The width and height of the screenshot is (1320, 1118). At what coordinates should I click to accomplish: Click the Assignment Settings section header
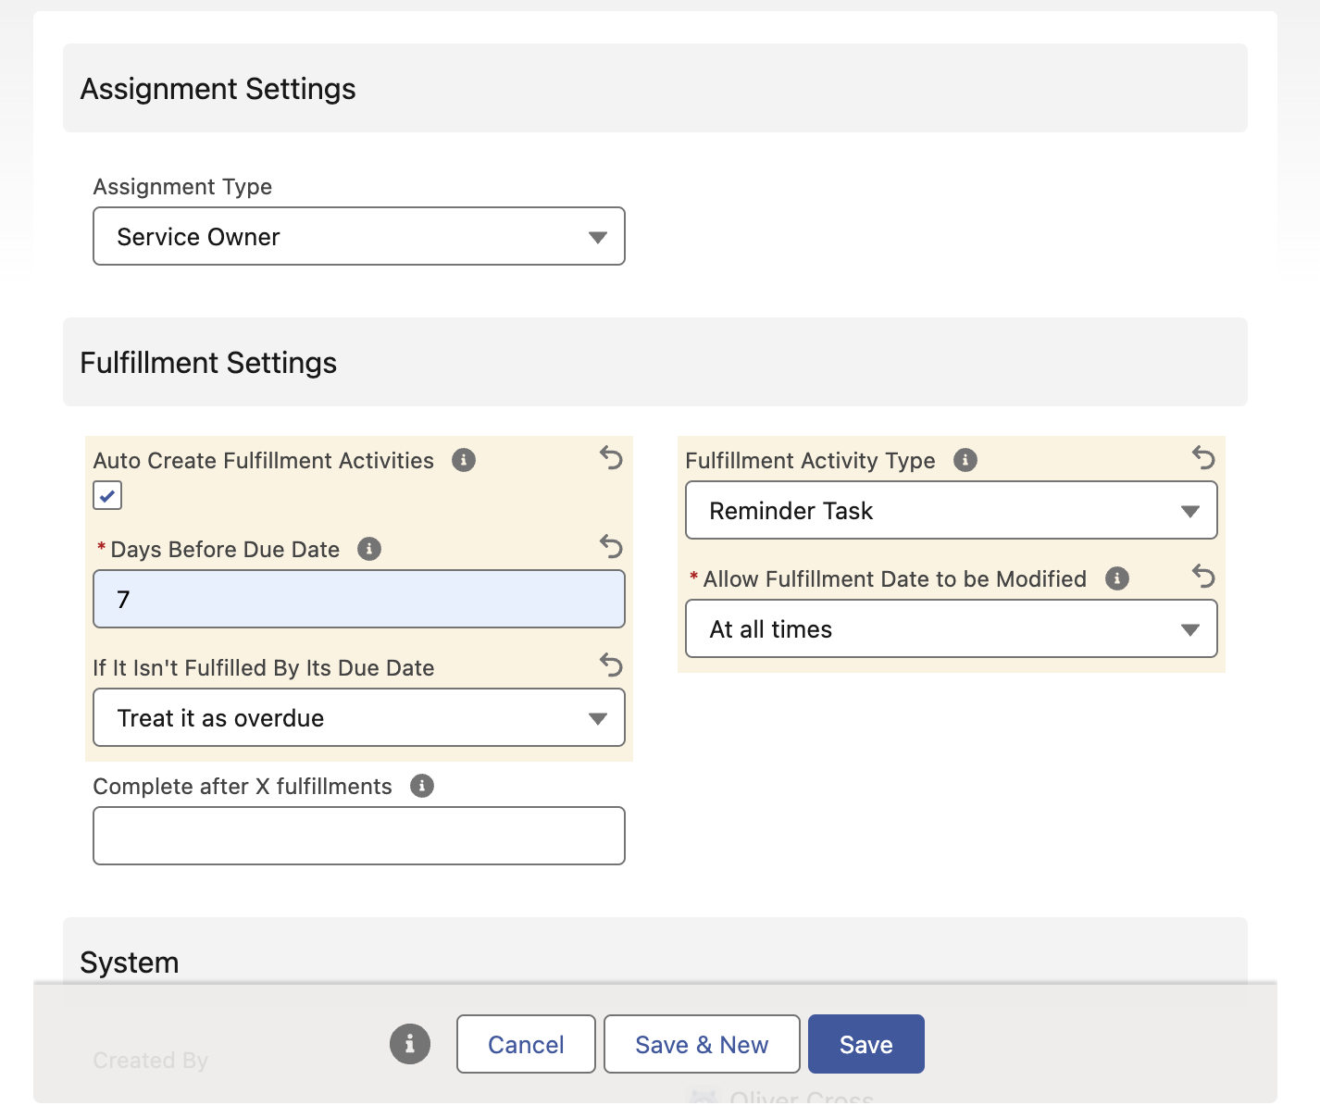coord(655,88)
